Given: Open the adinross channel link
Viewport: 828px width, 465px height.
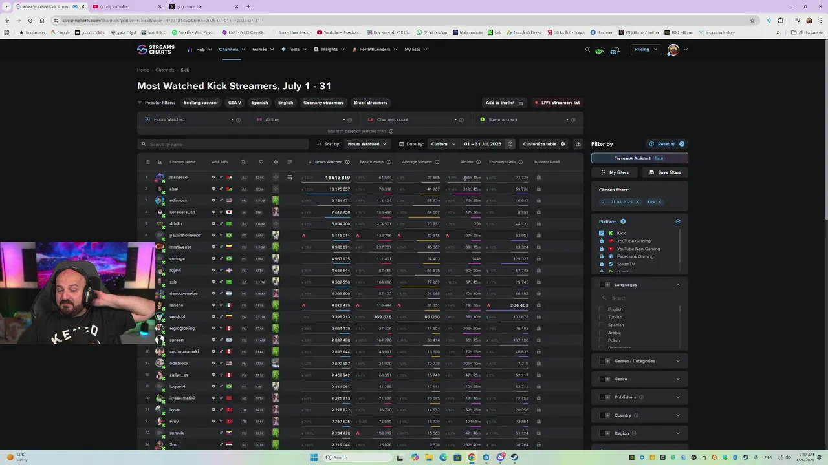Looking at the screenshot, I should point(178,201).
